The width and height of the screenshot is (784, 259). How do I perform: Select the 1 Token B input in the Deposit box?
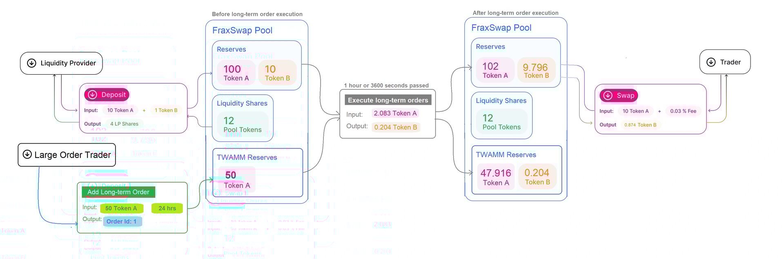[166, 110]
